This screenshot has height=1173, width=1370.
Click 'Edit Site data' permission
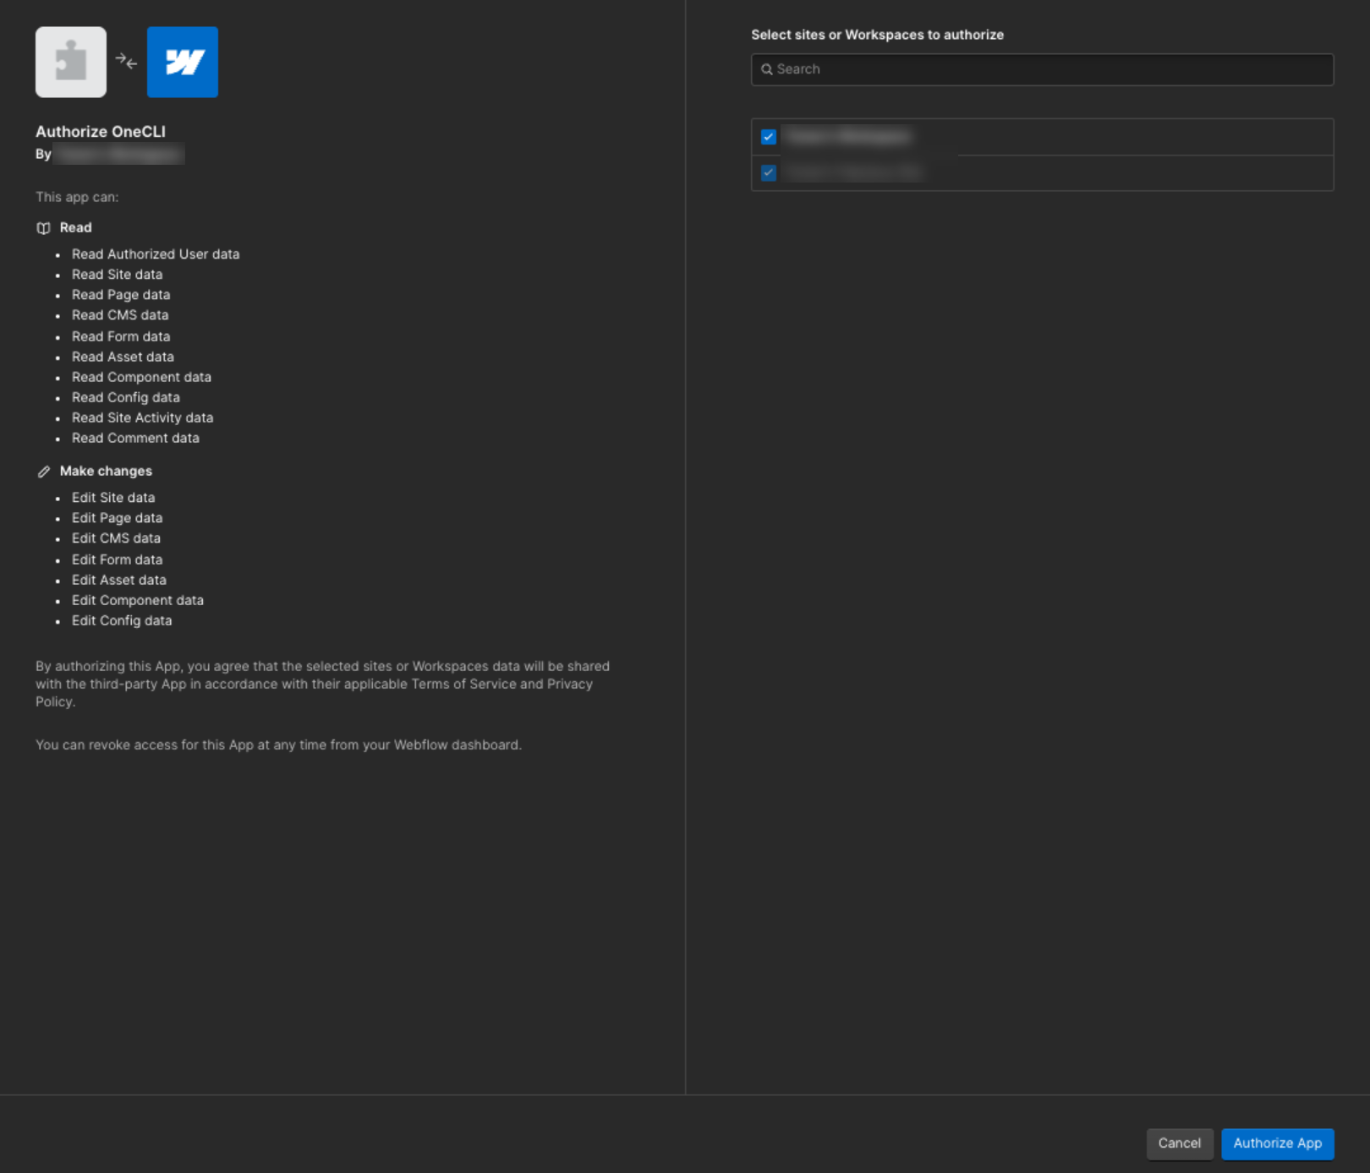point(113,498)
